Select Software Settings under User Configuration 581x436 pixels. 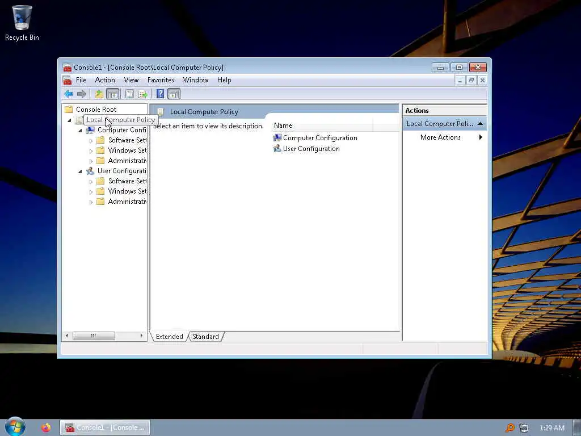(x=127, y=181)
